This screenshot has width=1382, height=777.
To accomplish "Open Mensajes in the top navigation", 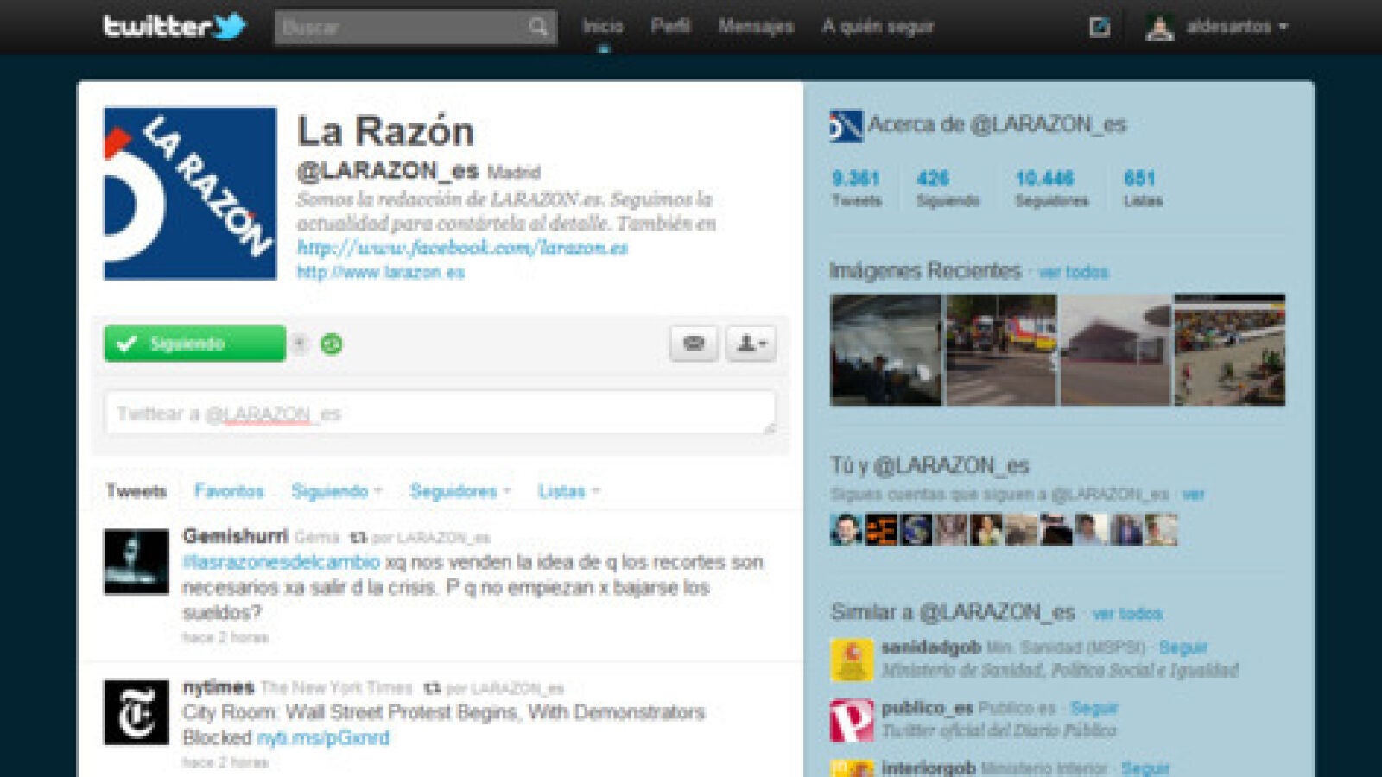I will click(755, 26).
